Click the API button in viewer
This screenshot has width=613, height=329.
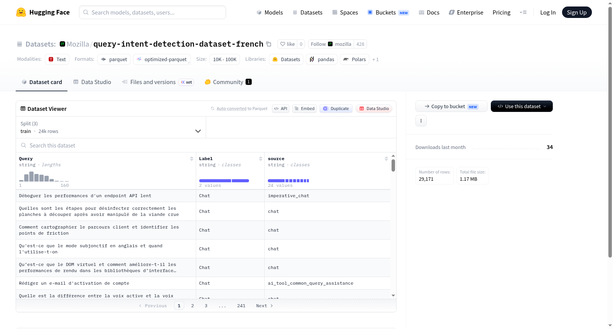(280, 109)
